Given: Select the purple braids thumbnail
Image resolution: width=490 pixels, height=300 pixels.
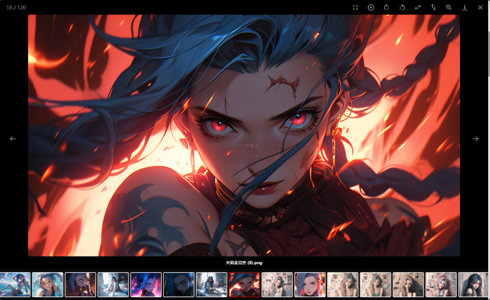Looking at the screenshot, I should click(80, 285).
